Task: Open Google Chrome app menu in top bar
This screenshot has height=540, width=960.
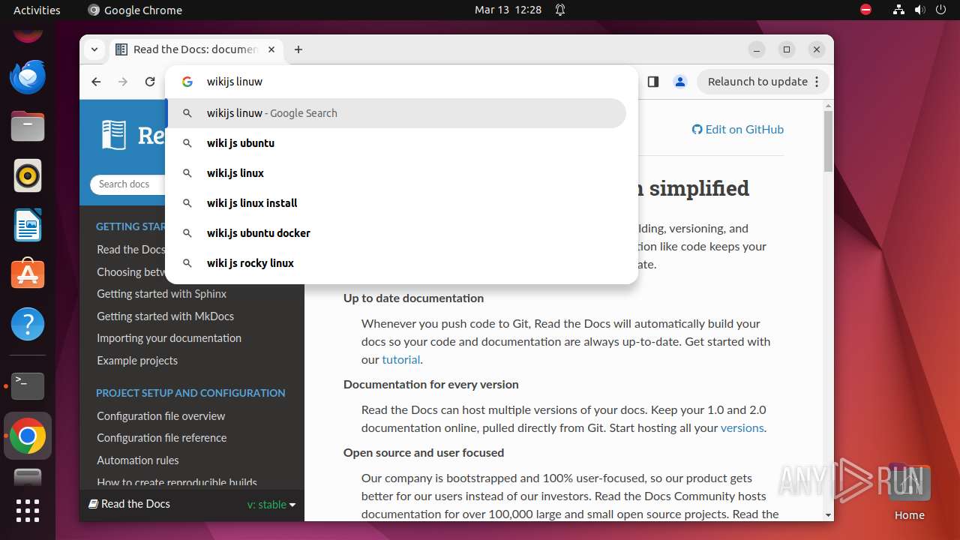Action: click(x=135, y=10)
